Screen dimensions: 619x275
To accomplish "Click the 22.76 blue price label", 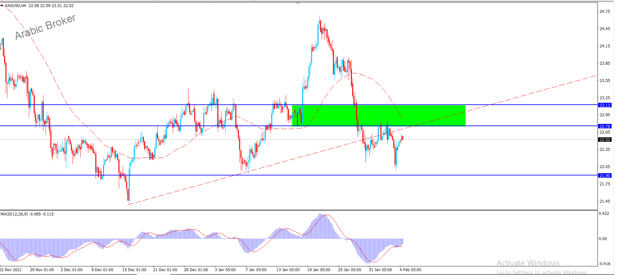I will pyautogui.click(x=605, y=126).
